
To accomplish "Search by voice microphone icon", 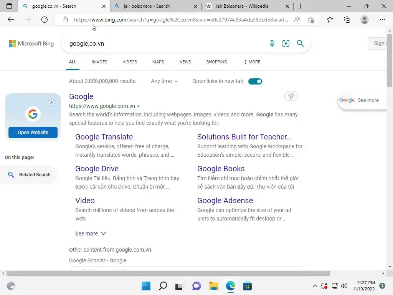I will 272,43.
